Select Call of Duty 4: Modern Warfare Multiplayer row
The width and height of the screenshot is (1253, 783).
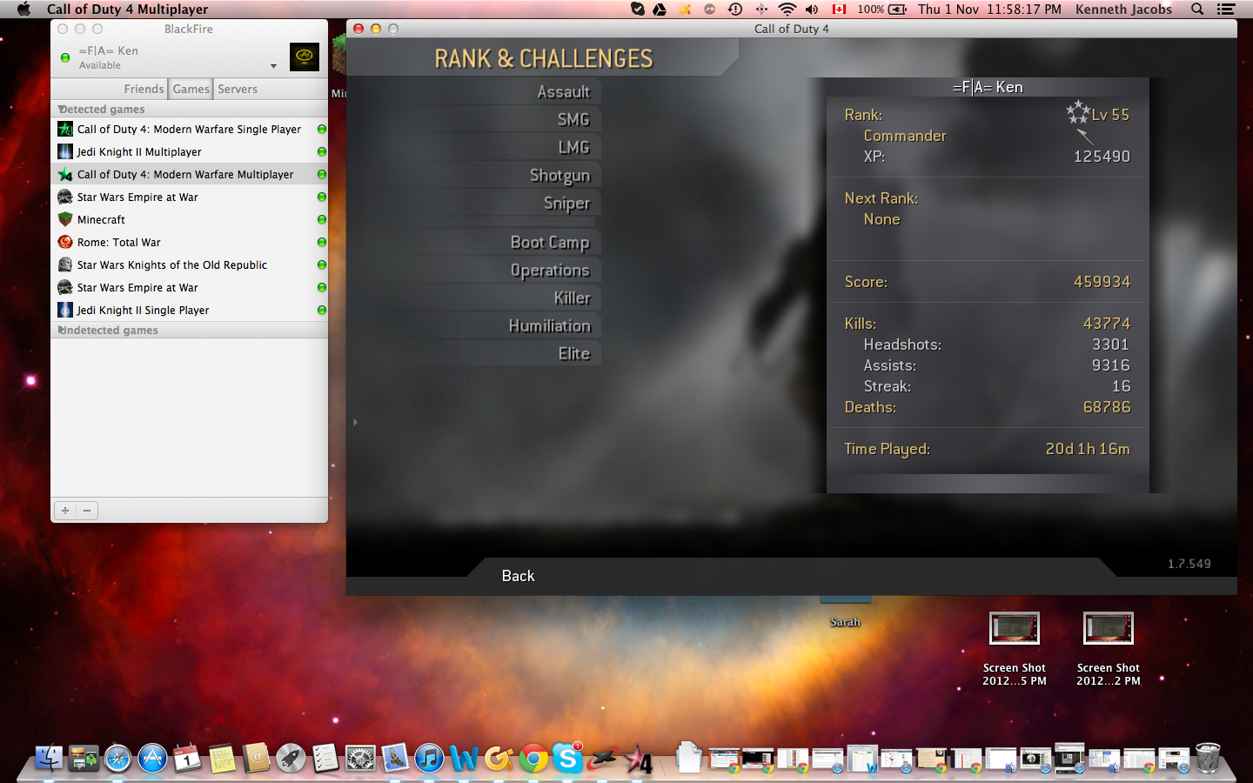pos(189,174)
